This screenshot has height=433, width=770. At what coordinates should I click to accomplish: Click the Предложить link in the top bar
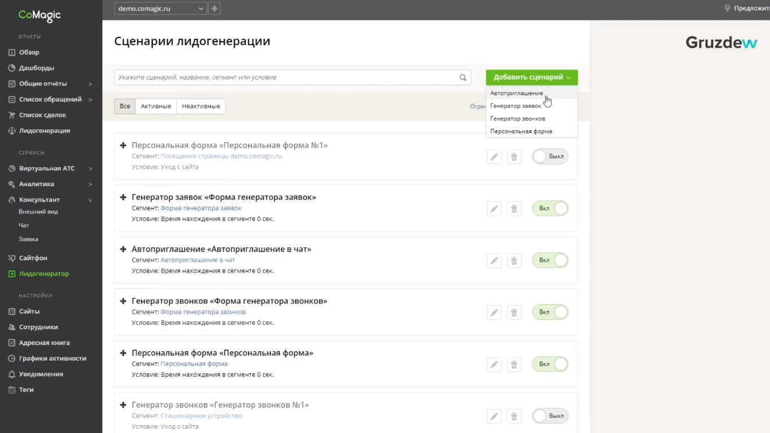pos(751,8)
